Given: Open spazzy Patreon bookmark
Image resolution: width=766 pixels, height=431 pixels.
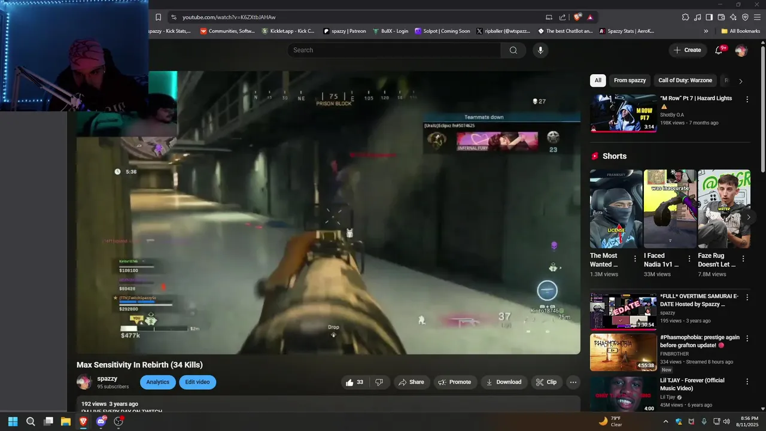Looking at the screenshot, I should [345, 31].
